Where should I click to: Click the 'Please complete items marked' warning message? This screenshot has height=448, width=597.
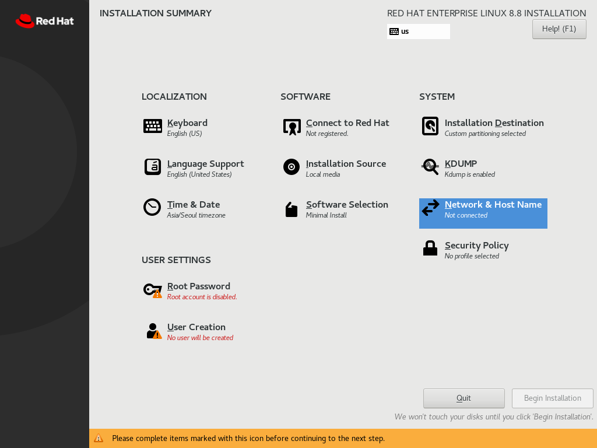(x=248, y=439)
